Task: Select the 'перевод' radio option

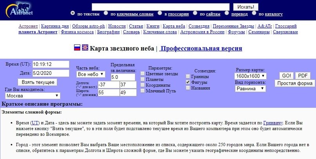Action: click(227, 13)
